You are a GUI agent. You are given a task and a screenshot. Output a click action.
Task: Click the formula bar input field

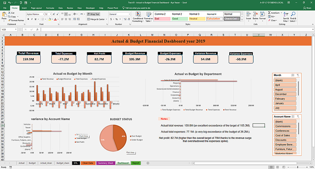[x=177, y=30]
